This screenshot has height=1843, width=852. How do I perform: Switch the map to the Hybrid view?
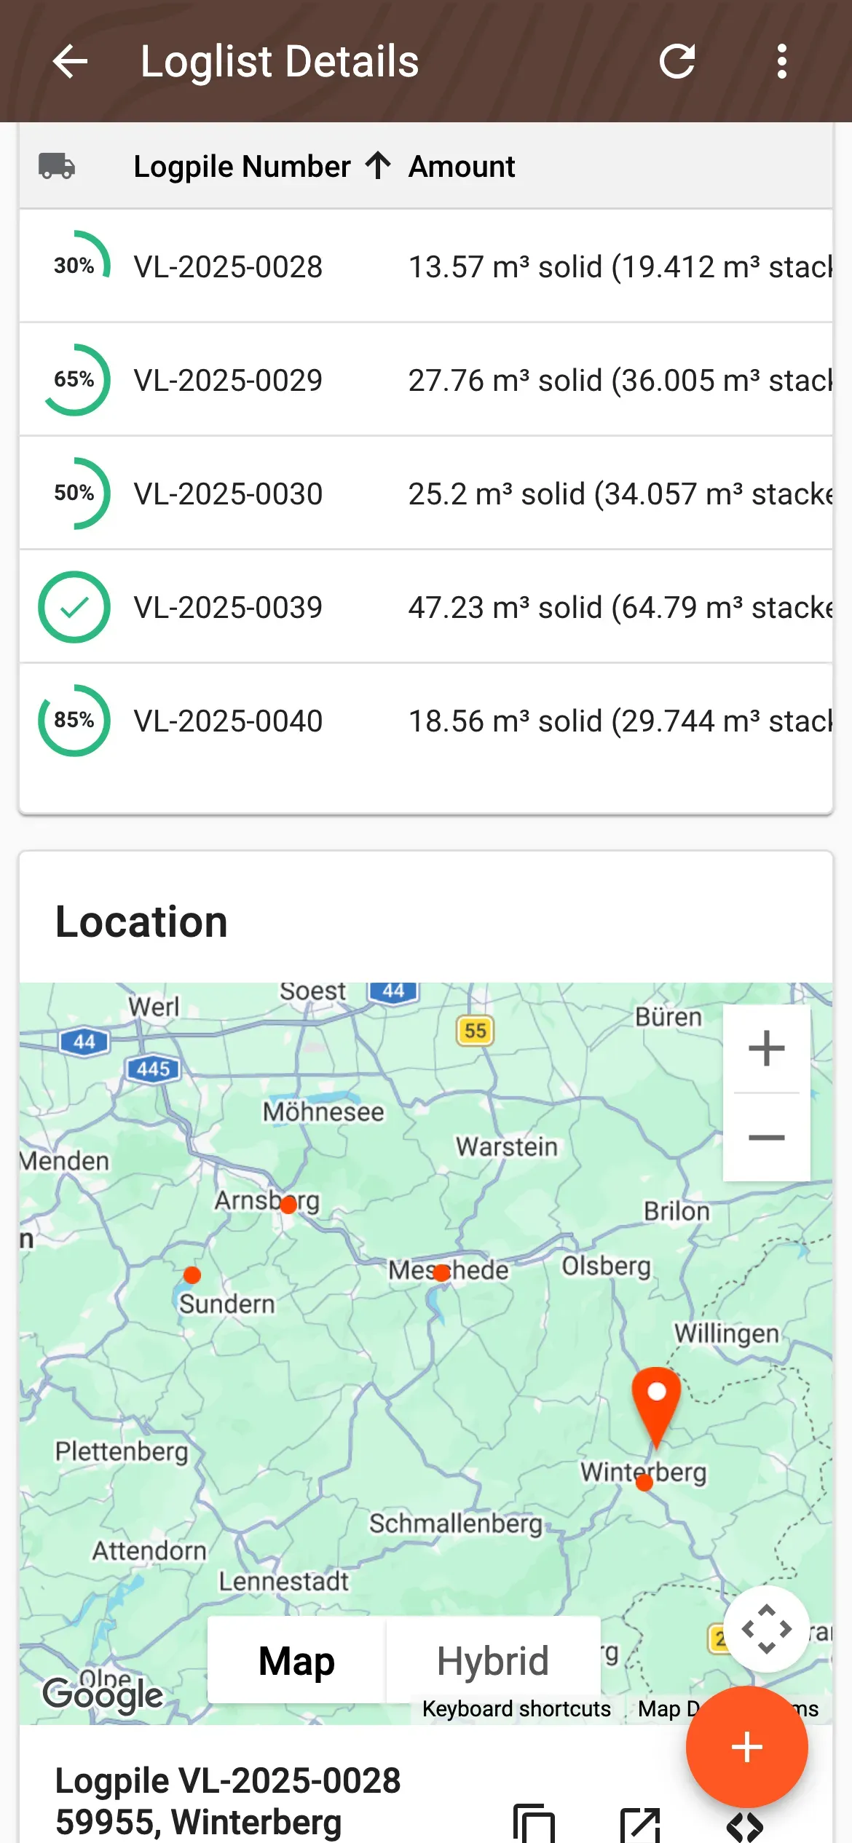pos(493,1660)
